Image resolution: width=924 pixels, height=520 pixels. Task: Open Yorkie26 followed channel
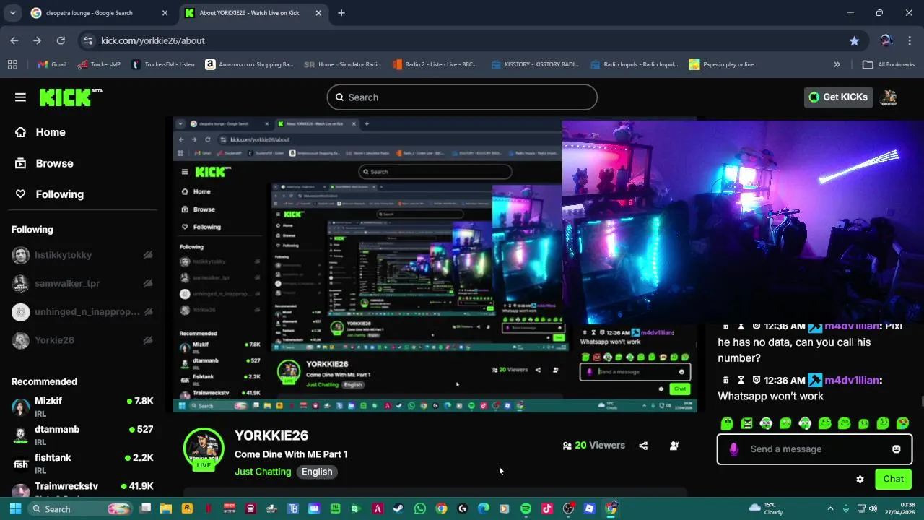82,340
